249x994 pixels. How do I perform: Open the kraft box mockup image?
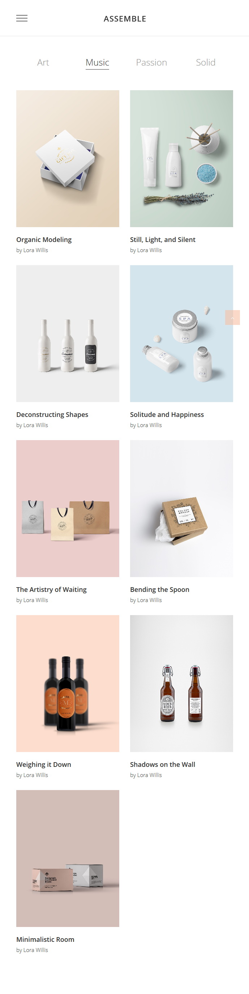coord(182,509)
